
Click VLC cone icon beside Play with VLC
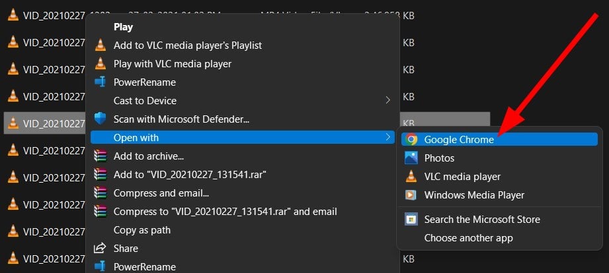pos(101,63)
